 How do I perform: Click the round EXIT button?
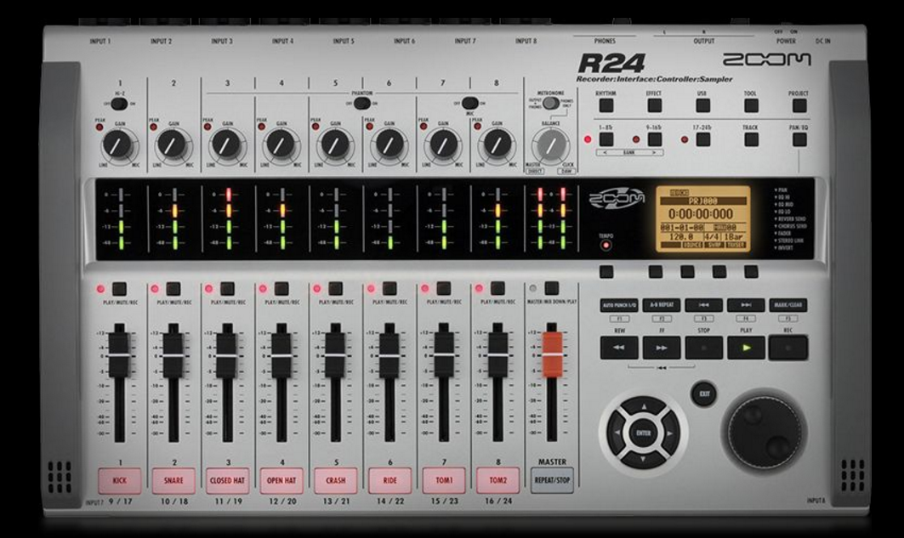click(704, 394)
